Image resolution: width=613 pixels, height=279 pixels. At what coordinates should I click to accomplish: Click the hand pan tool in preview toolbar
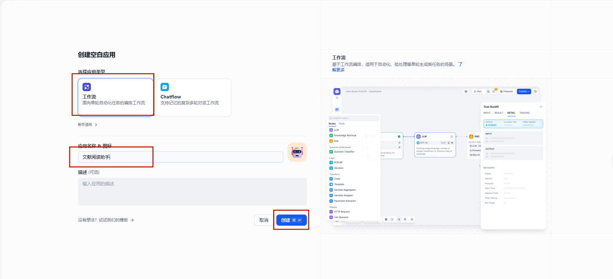coord(405,219)
